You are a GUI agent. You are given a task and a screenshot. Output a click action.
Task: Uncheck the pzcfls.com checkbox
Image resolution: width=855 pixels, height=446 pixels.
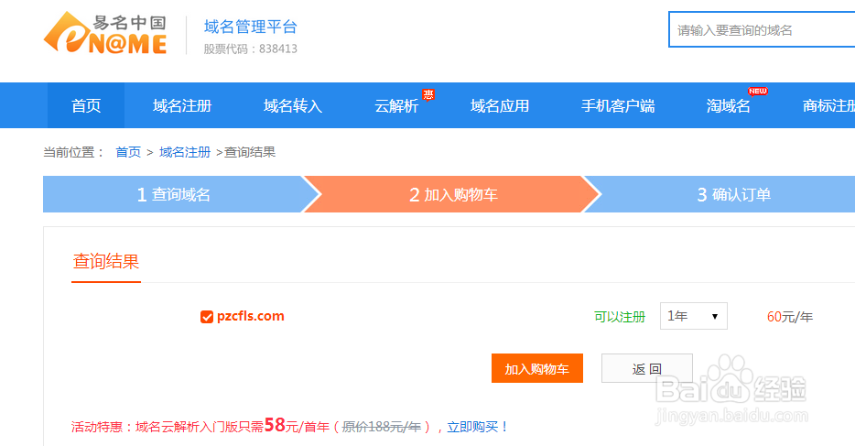click(207, 317)
